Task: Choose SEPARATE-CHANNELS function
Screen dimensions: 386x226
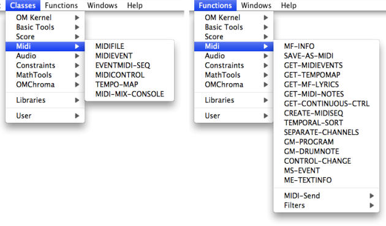Action: pyautogui.click(x=327, y=133)
